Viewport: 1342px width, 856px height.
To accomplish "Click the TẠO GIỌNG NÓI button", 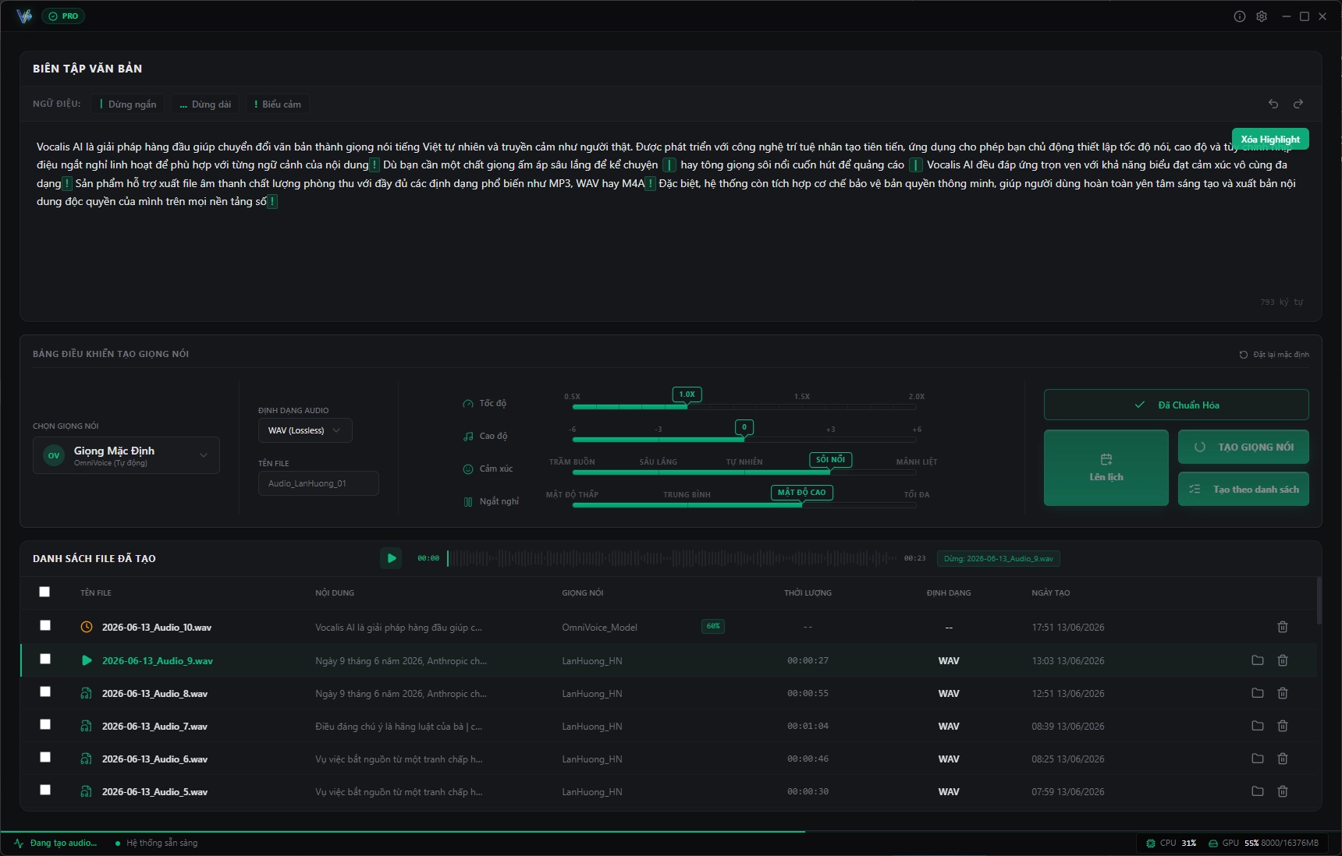I will (x=1244, y=447).
